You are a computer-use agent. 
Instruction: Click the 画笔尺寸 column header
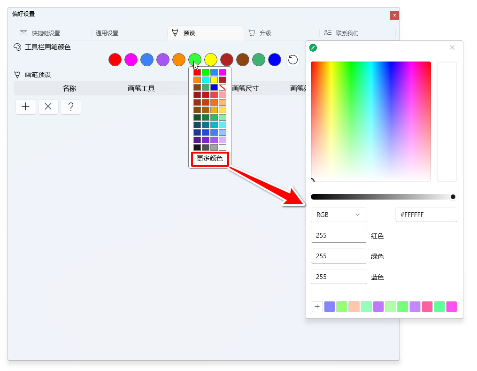point(245,89)
